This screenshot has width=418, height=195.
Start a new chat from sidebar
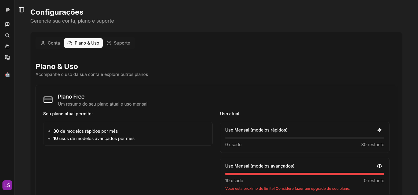(x=7, y=24)
